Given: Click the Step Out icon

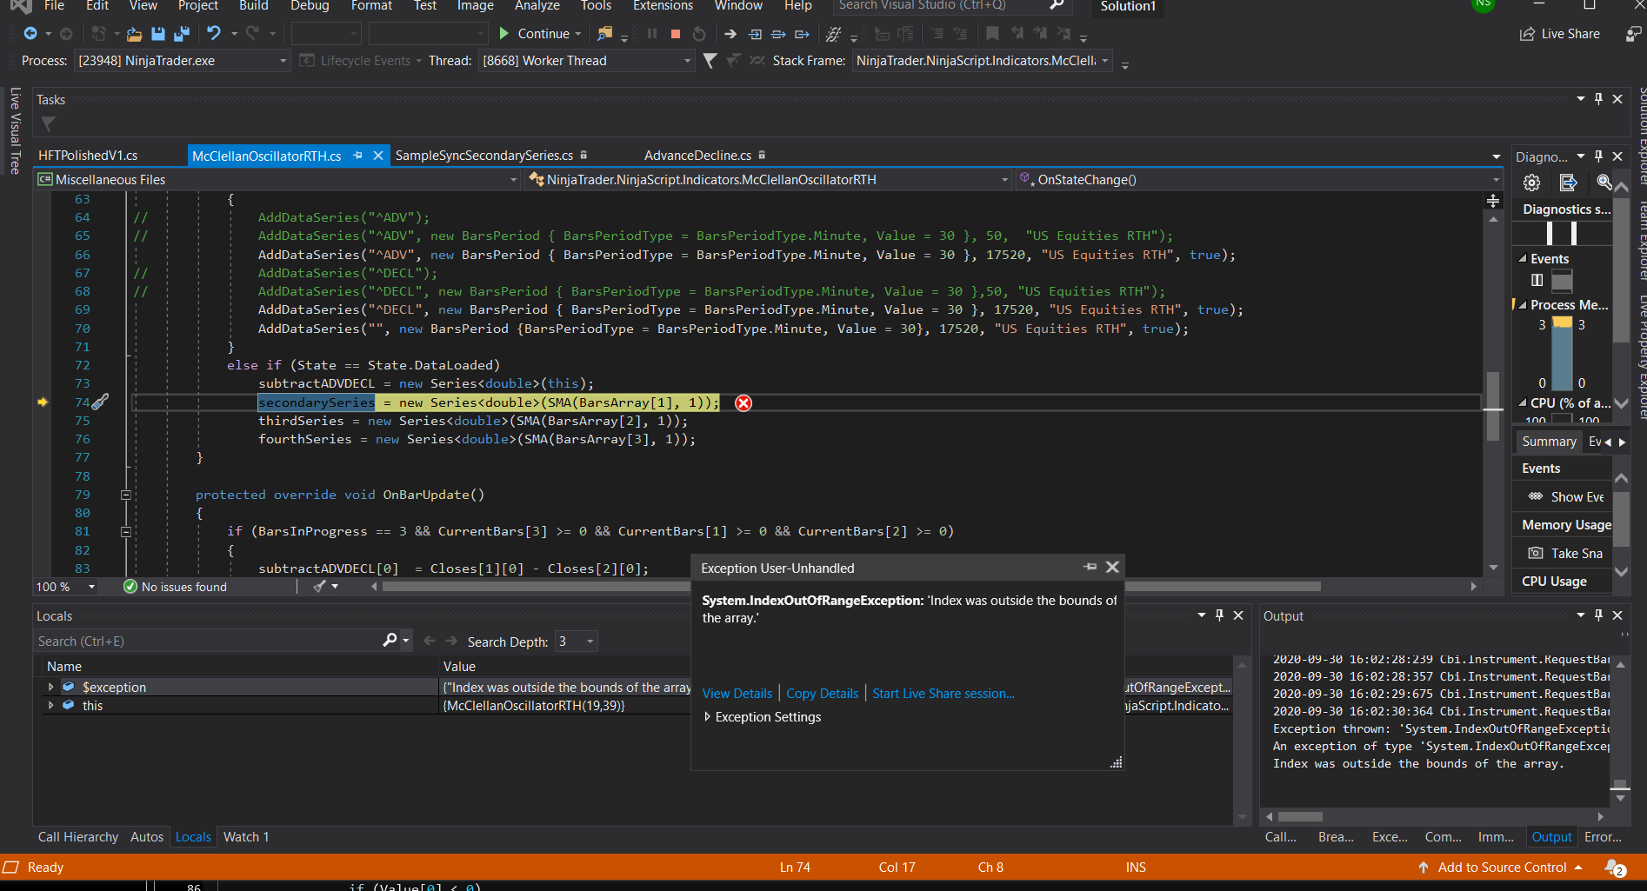Looking at the screenshot, I should coord(801,34).
